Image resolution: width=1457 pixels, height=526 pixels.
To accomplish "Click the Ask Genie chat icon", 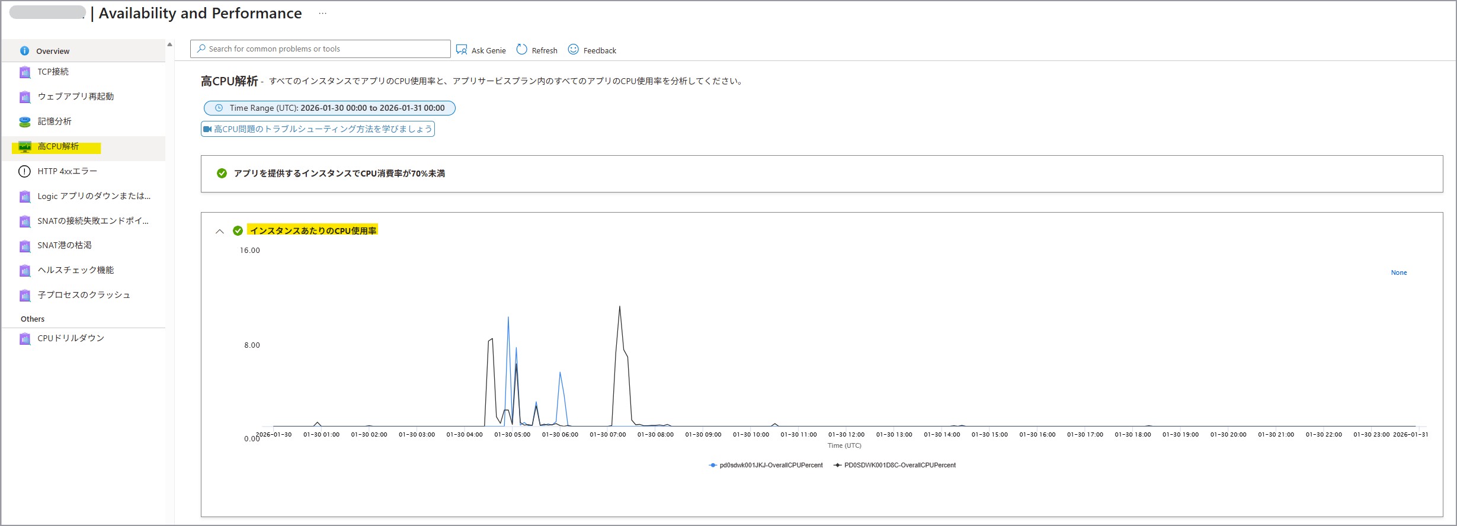I will (x=462, y=50).
